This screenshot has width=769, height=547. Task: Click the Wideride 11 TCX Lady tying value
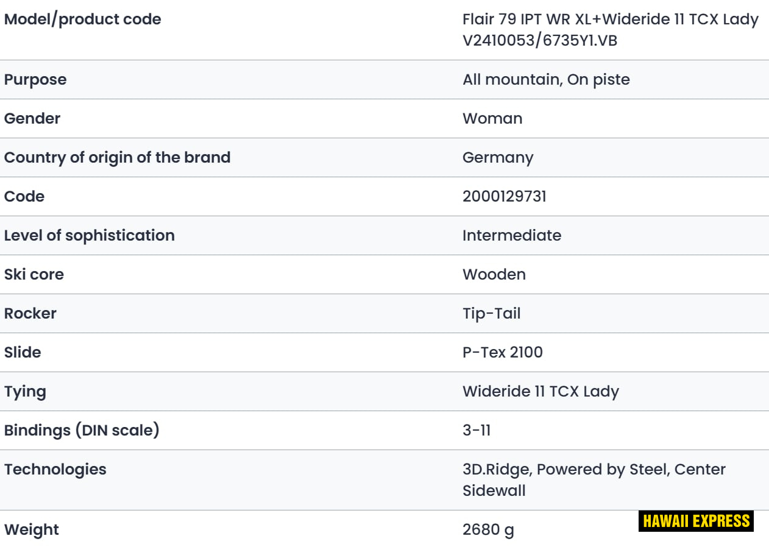[x=540, y=392]
